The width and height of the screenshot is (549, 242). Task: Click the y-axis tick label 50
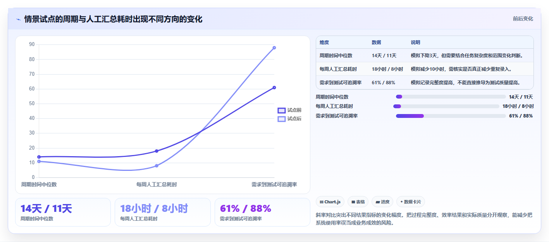32,104
